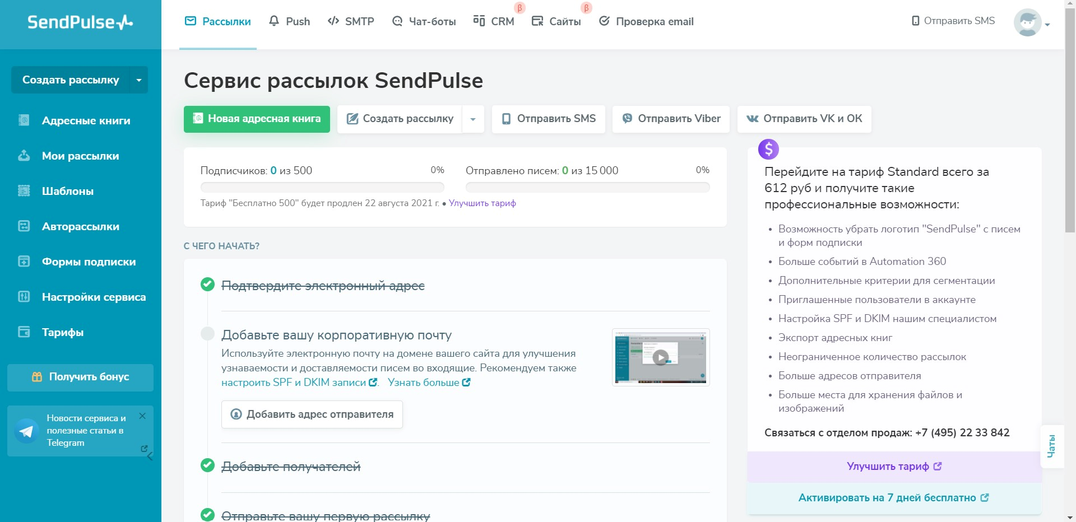
Task: Switch to the Чат-боты tab
Action: click(424, 22)
